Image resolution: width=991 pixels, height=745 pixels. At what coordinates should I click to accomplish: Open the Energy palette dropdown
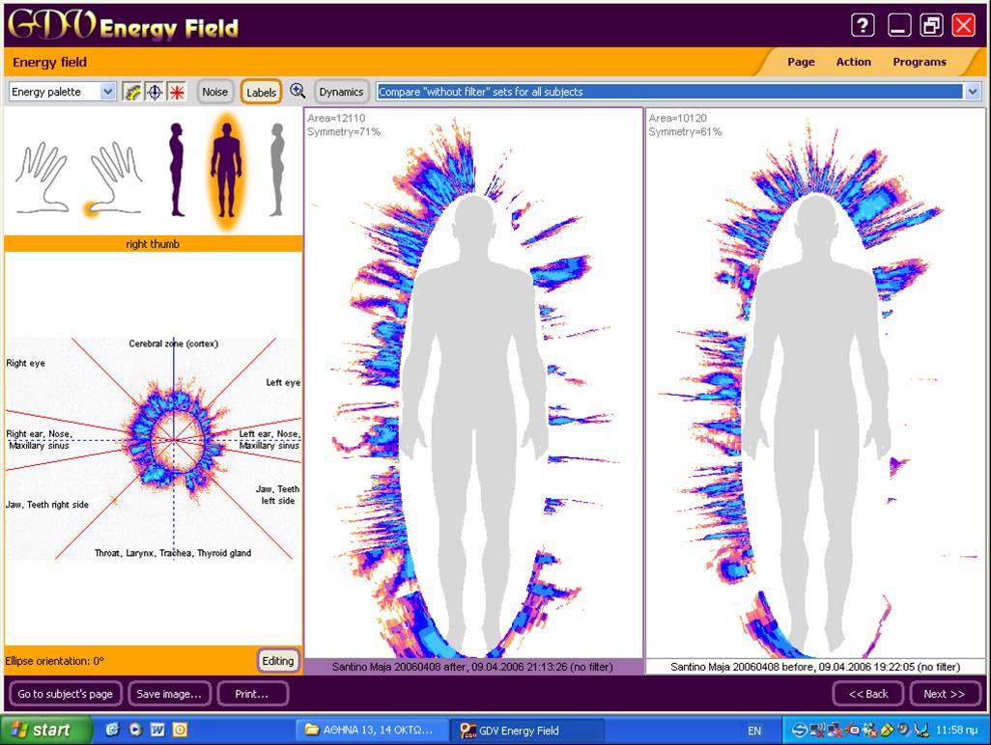(62, 92)
